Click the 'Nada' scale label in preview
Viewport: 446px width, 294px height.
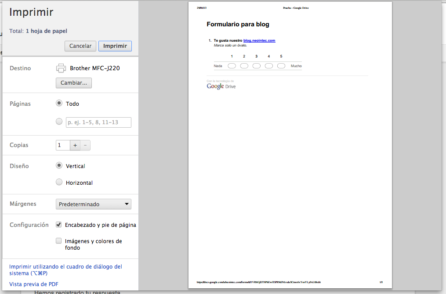(218, 66)
